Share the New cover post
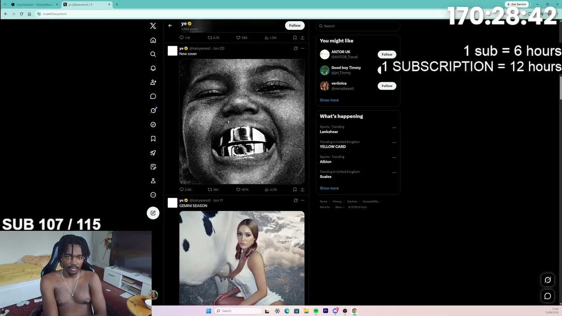 302,190
